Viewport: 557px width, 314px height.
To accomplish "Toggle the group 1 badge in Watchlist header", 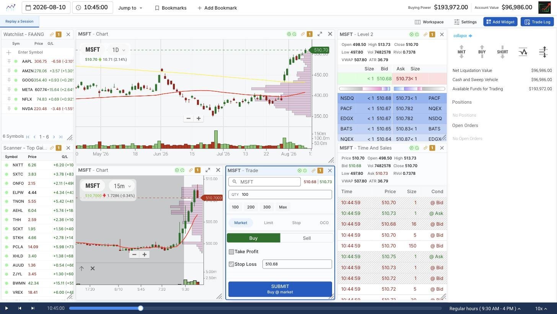I will [59, 34].
